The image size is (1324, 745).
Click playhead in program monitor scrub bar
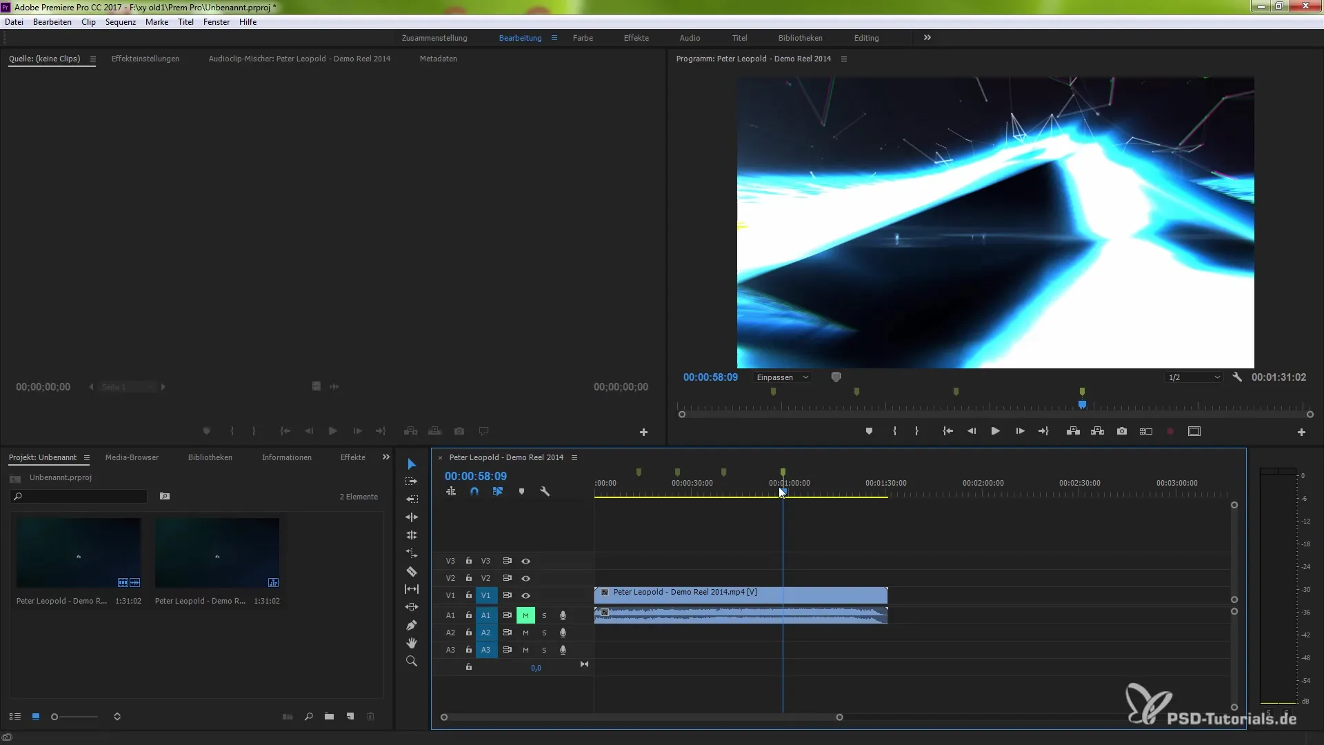click(x=1082, y=404)
